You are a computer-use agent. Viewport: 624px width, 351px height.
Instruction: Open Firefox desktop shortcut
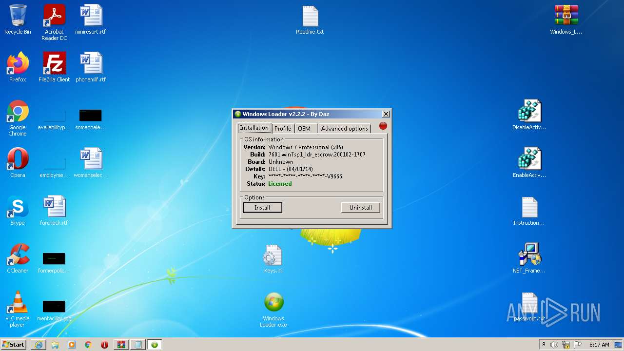(18, 67)
